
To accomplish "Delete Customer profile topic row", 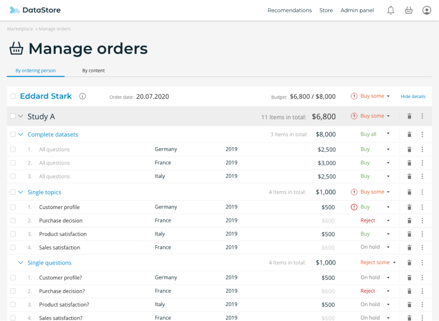I will coord(409,207).
